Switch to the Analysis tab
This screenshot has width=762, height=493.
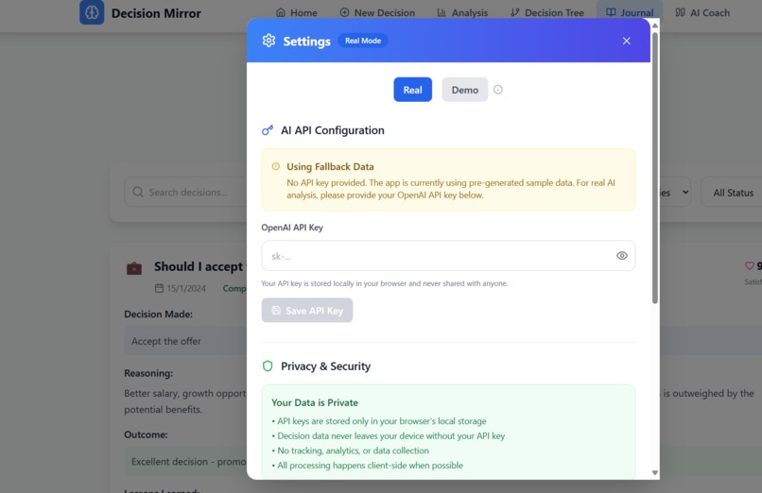462,12
